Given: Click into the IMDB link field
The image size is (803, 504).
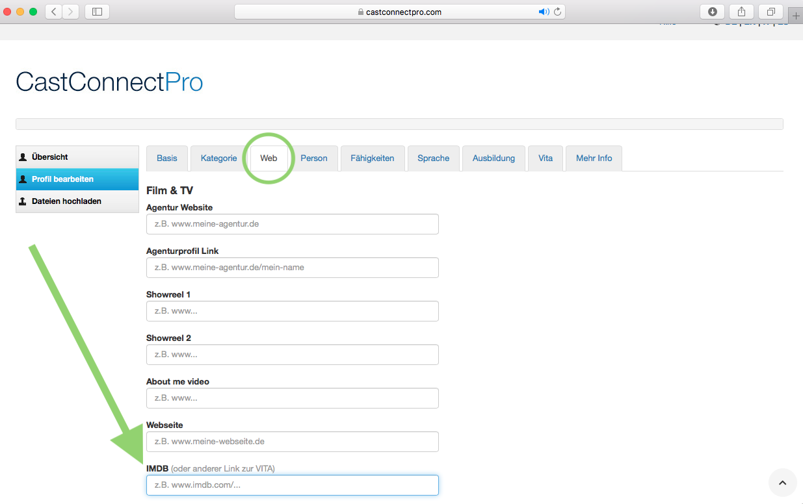Looking at the screenshot, I should tap(292, 485).
